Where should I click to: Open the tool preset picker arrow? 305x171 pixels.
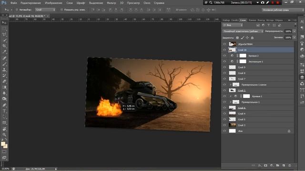coord(11,9)
